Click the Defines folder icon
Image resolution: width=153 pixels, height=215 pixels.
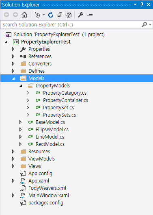click(23, 71)
